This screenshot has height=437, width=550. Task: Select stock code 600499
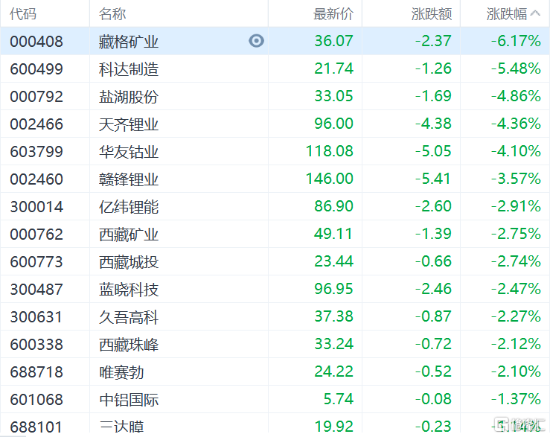coord(36,68)
